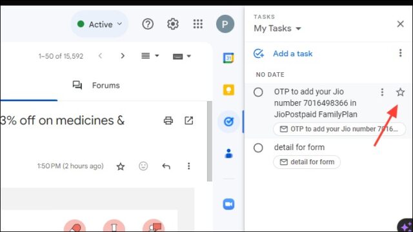Expand the Active status dropdown

(x=99, y=24)
